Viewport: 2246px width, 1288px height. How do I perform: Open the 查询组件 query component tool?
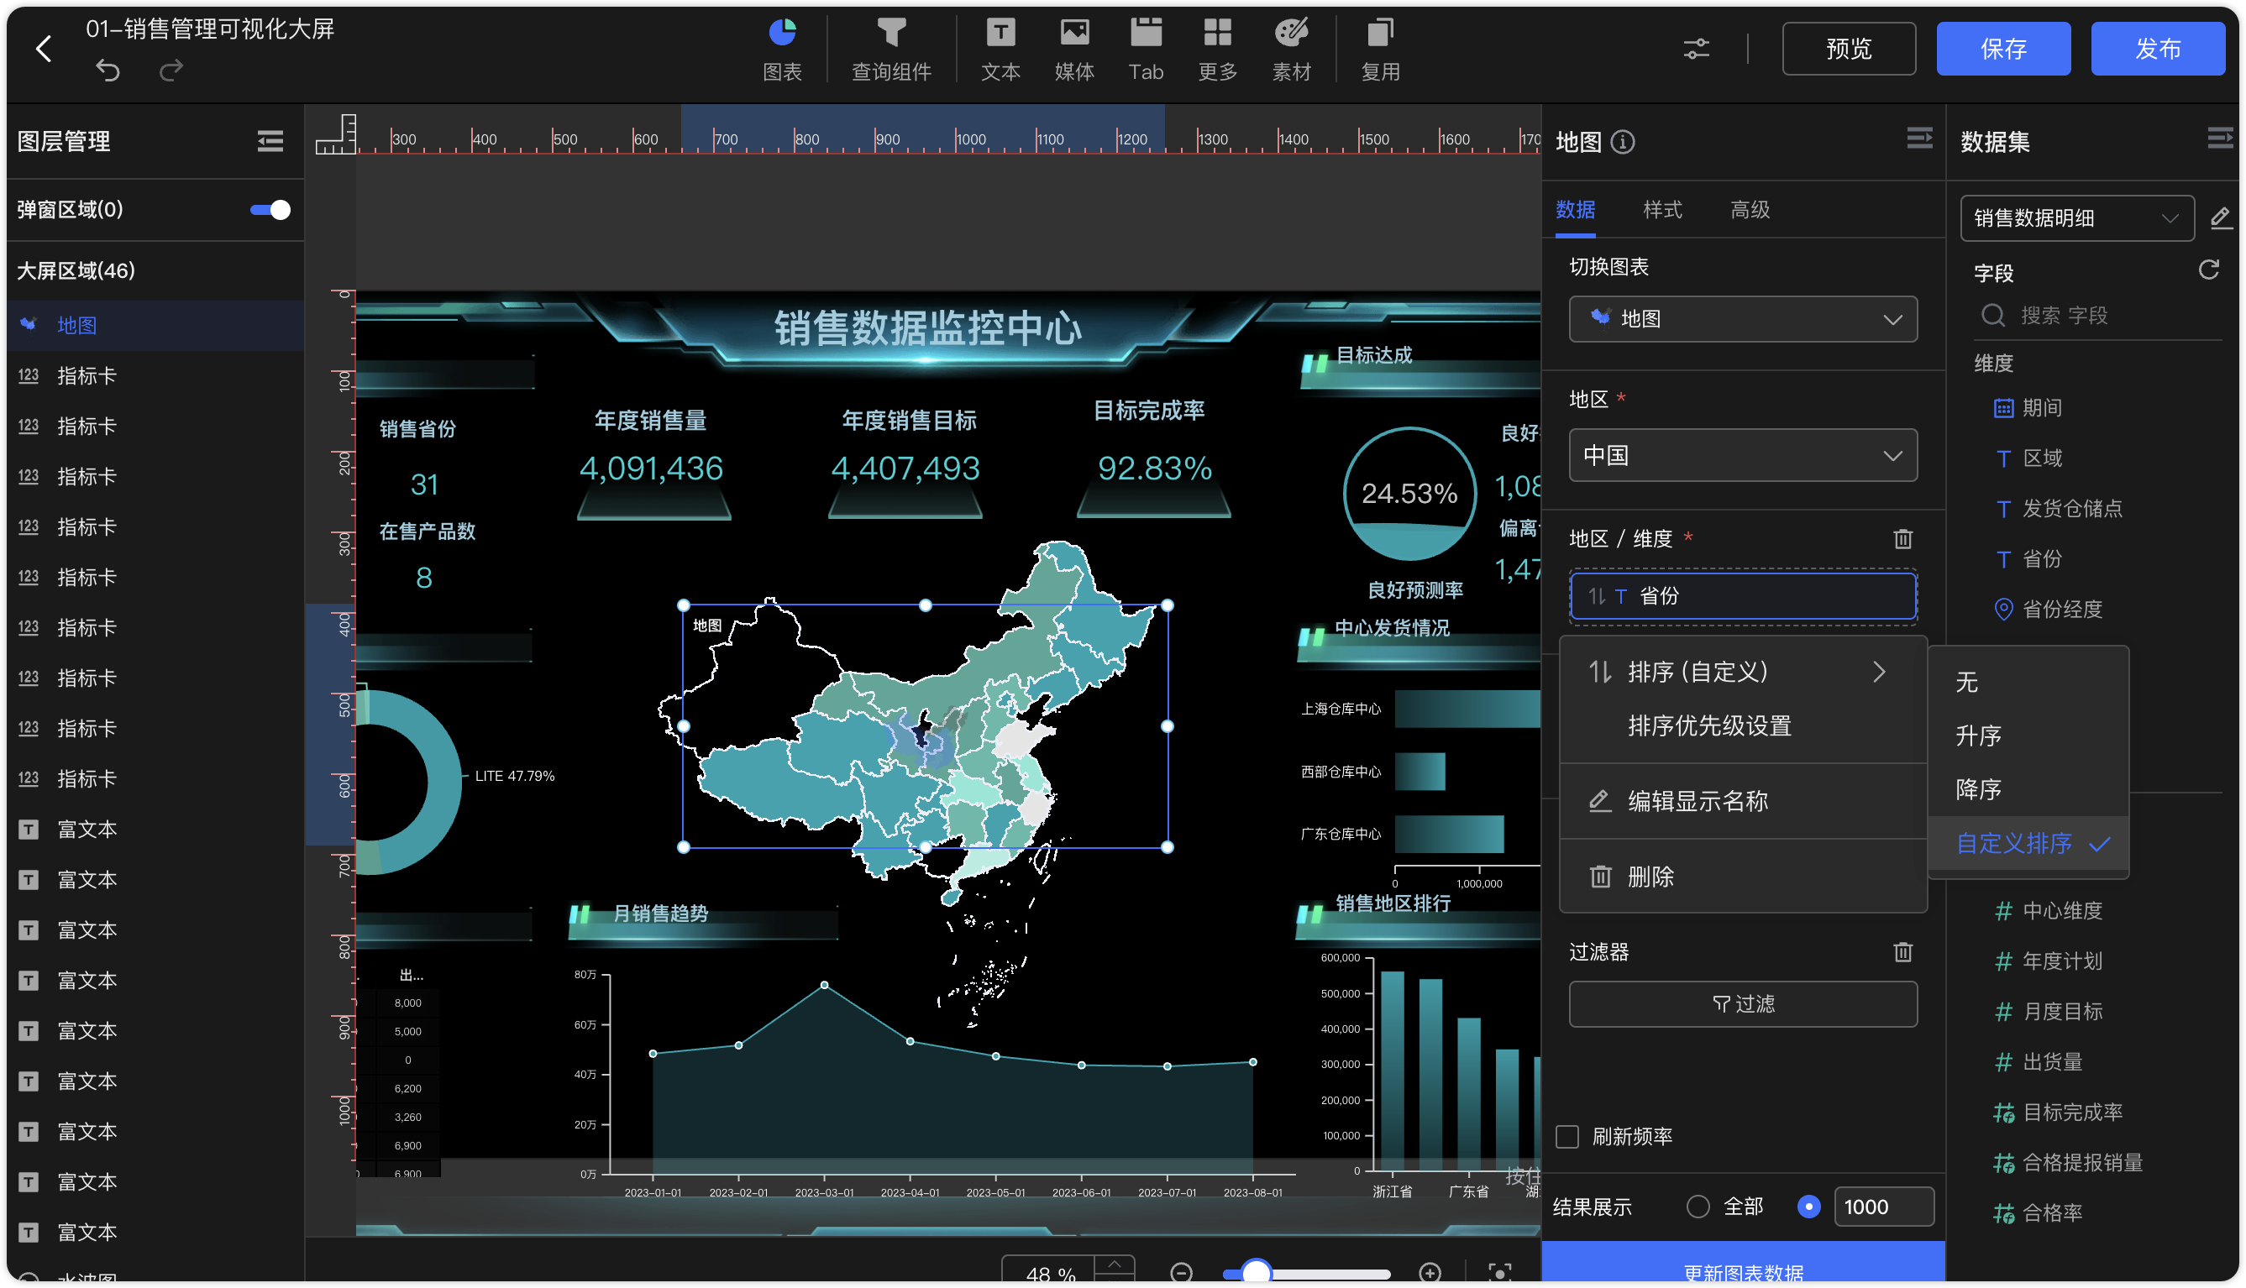[891, 50]
